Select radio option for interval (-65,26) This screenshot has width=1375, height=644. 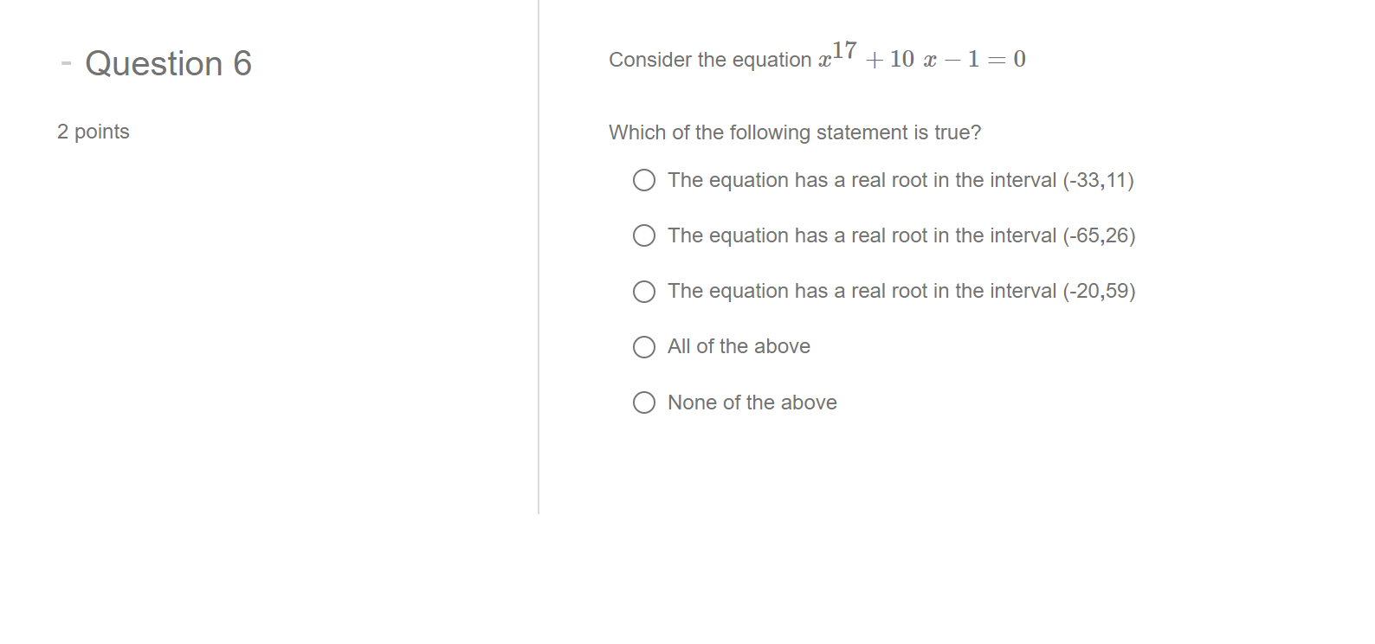(644, 235)
